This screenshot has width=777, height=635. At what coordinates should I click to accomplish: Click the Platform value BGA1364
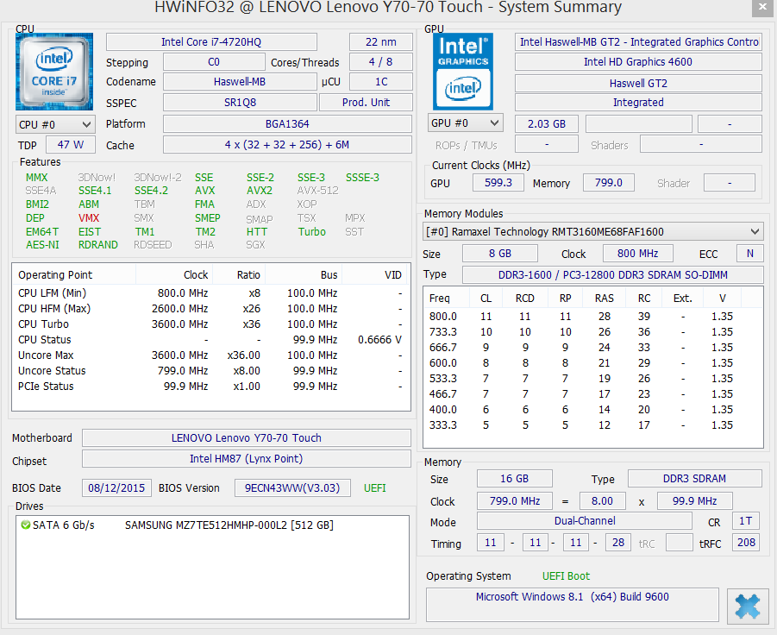tap(287, 124)
